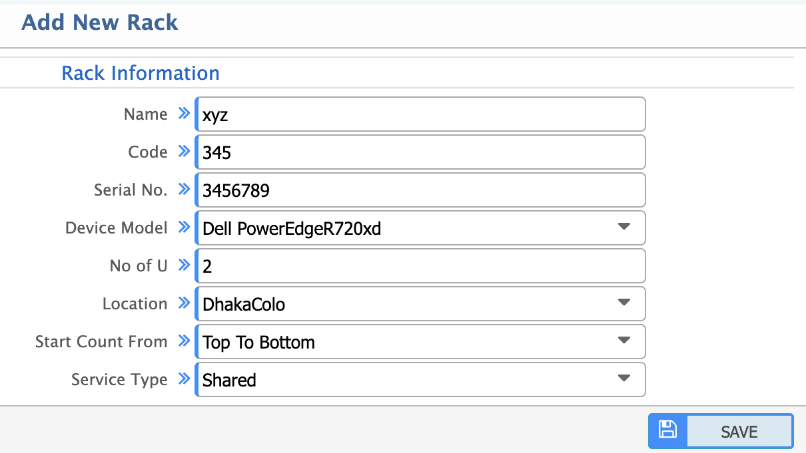Screen dimensions: 806x453
Task: Click the double-chevron icon beside Device Model
Action: (185, 227)
